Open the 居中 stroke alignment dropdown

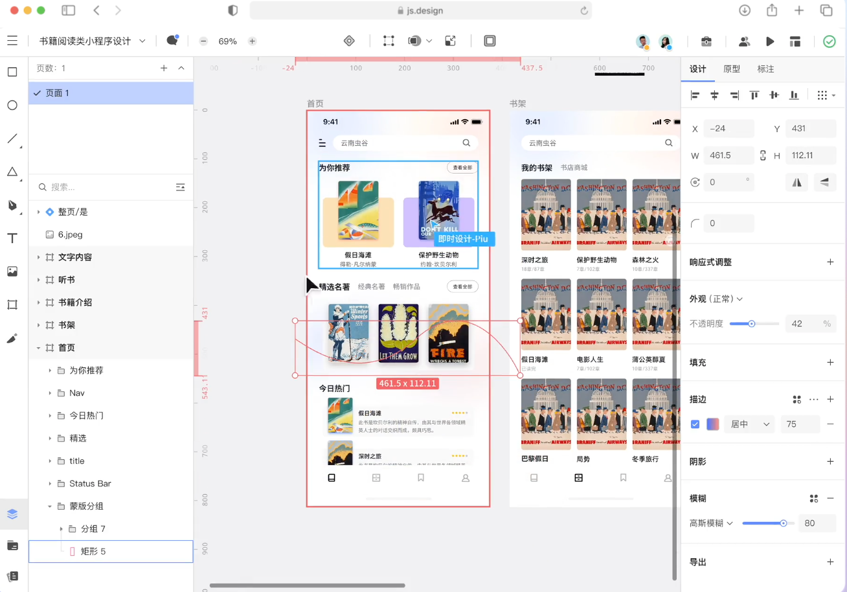click(x=750, y=424)
